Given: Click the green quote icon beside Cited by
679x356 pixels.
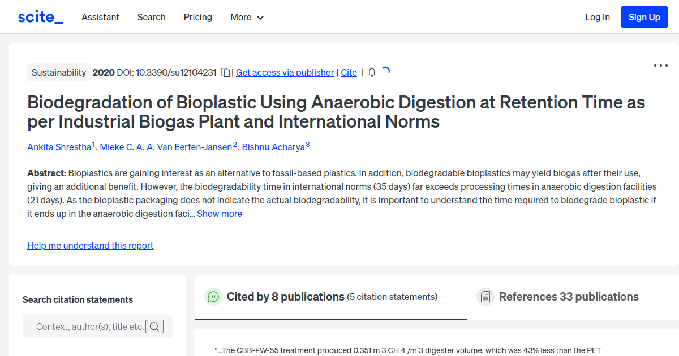Looking at the screenshot, I should coord(213,296).
